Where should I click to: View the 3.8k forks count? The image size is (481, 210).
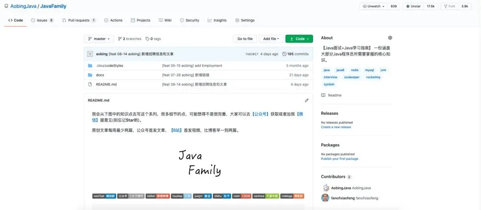coord(465,6)
